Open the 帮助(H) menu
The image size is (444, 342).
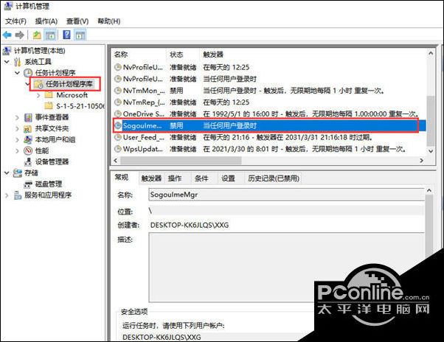[109, 21]
